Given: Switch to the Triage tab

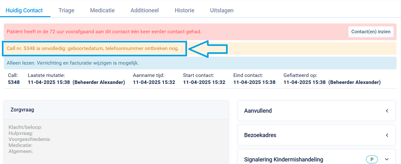Looking at the screenshot, I should click(x=66, y=10).
